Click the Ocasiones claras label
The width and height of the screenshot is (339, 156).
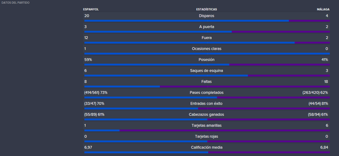point(207,49)
